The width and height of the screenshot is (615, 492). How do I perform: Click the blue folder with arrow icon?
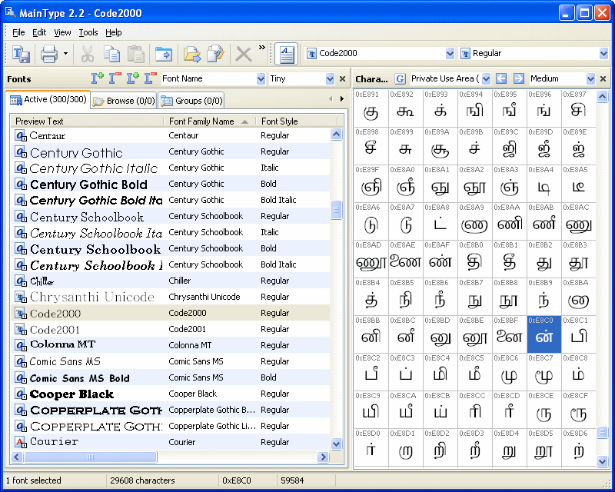click(164, 54)
